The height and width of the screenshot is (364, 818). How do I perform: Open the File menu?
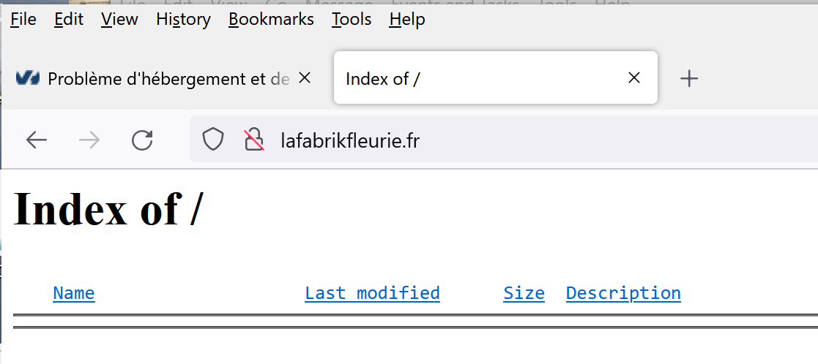click(x=23, y=20)
